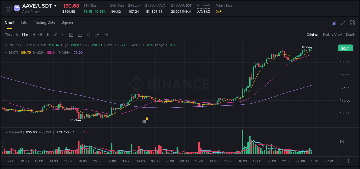Open the Square tab
The height and width of the screenshot is (169, 360).
(x=67, y=22)
